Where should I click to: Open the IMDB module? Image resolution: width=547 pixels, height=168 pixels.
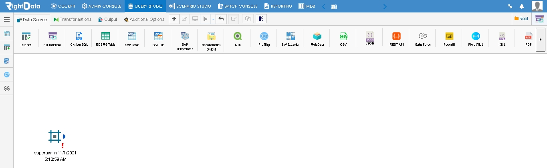[x=307, y=6]
